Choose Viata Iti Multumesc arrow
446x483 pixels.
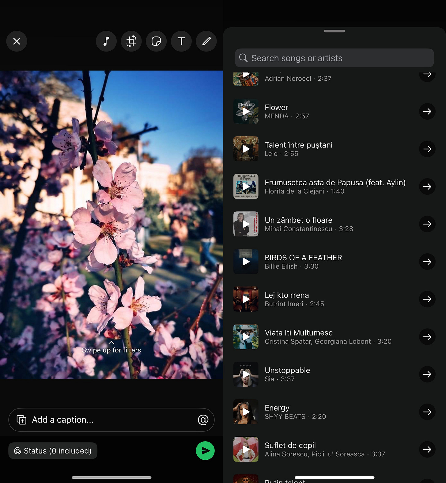427,337
